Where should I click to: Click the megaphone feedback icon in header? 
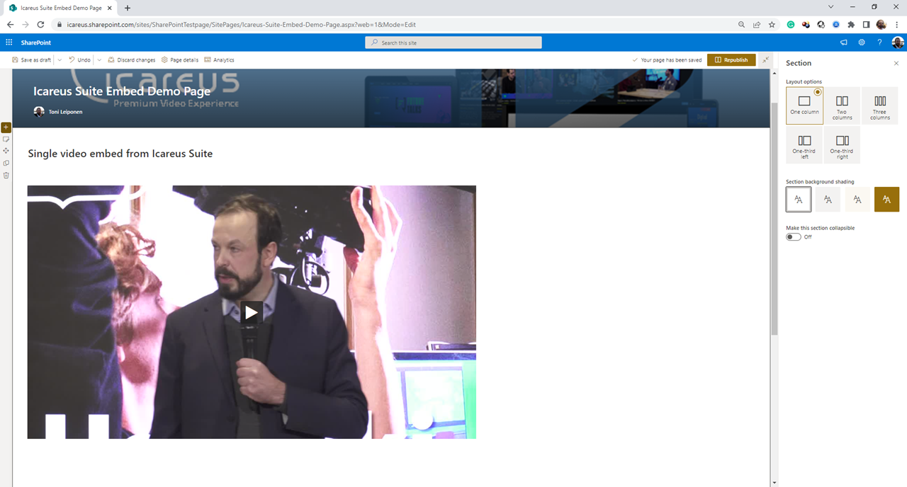[x=843, y=42]
